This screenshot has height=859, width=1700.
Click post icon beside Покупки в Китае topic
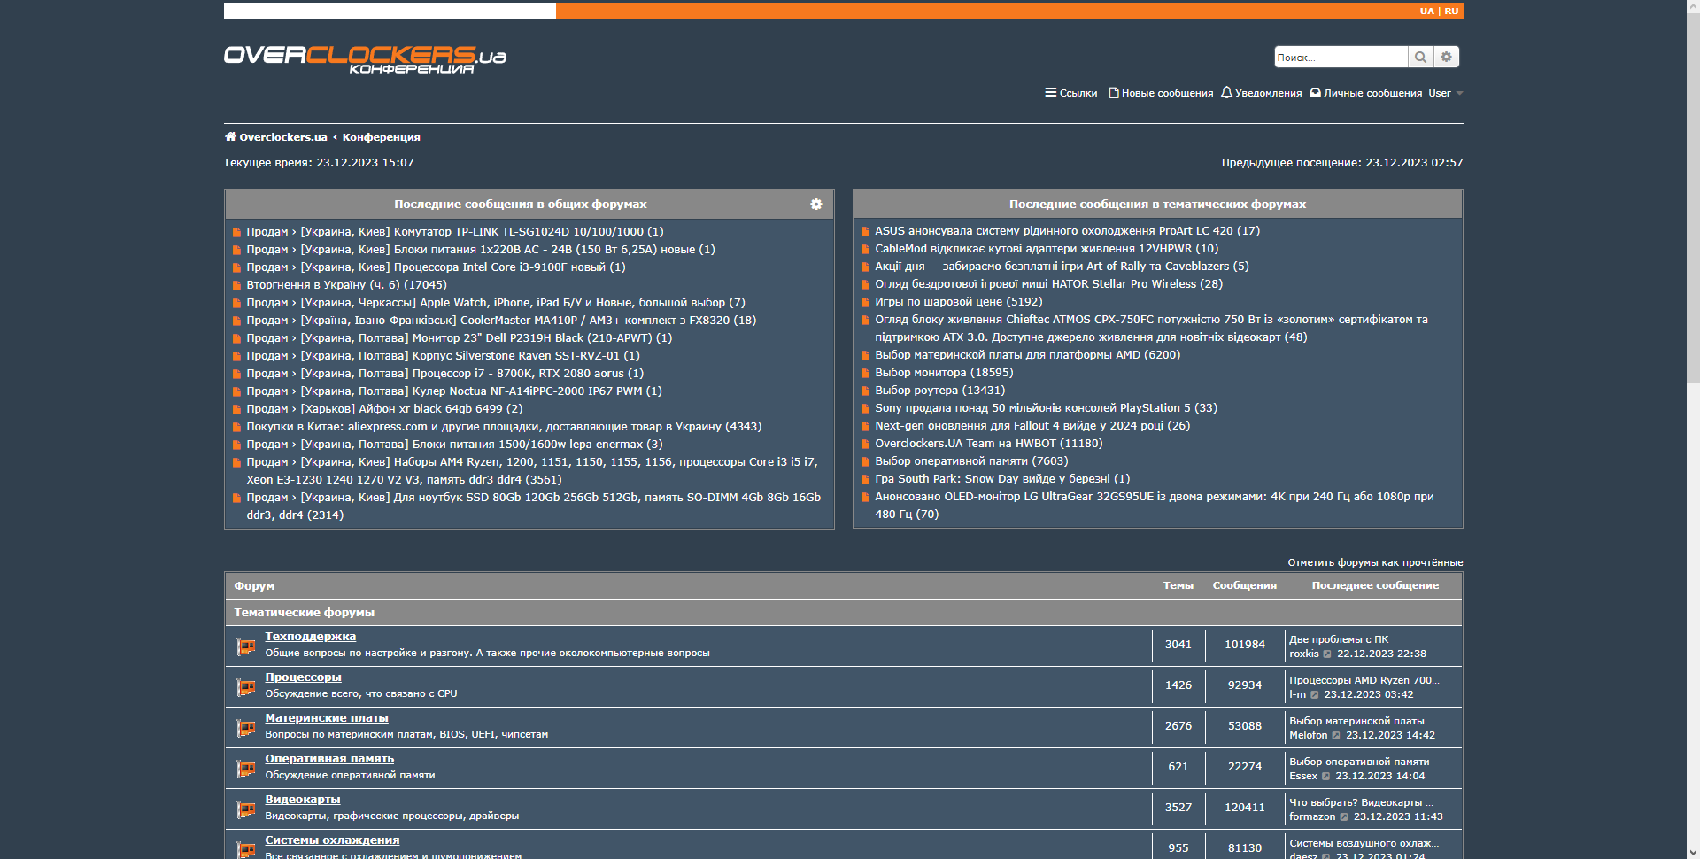pos(237,427)
